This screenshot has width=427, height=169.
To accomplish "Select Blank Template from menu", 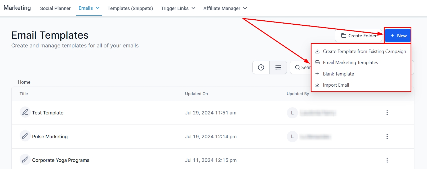I will click(x=338, y=74).
